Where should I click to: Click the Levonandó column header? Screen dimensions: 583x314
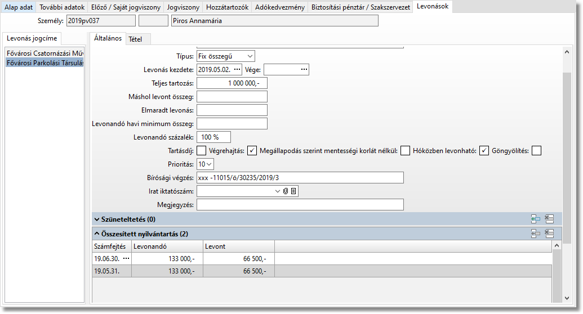coord(167,246)
